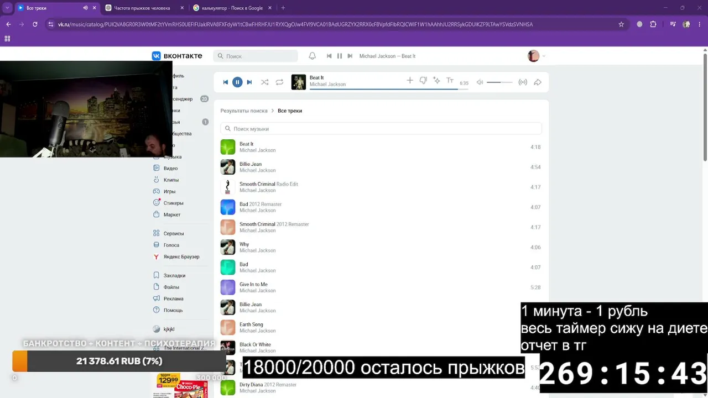Navigate back in the browser
This screenshot has width=708, height=398.
[x=8, y=24]
